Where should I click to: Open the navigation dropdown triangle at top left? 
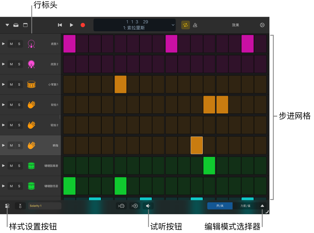click(7, 25)
